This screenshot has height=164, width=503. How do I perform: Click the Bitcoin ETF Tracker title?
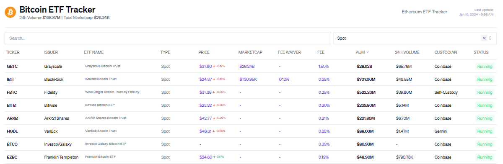click(x=57, y=9)
